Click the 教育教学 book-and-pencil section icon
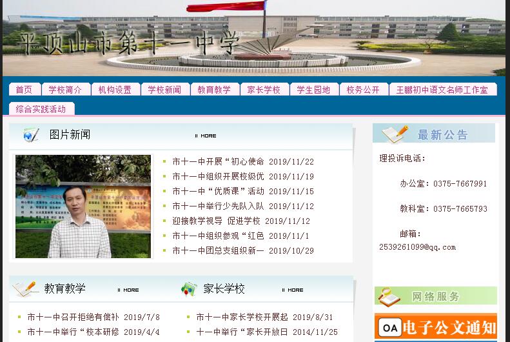Viewport: 510px width, 342px height. pyautogui.click(x=24, y=289)
